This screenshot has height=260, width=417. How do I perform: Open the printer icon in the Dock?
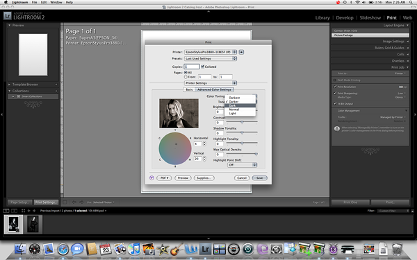point(347,250)
